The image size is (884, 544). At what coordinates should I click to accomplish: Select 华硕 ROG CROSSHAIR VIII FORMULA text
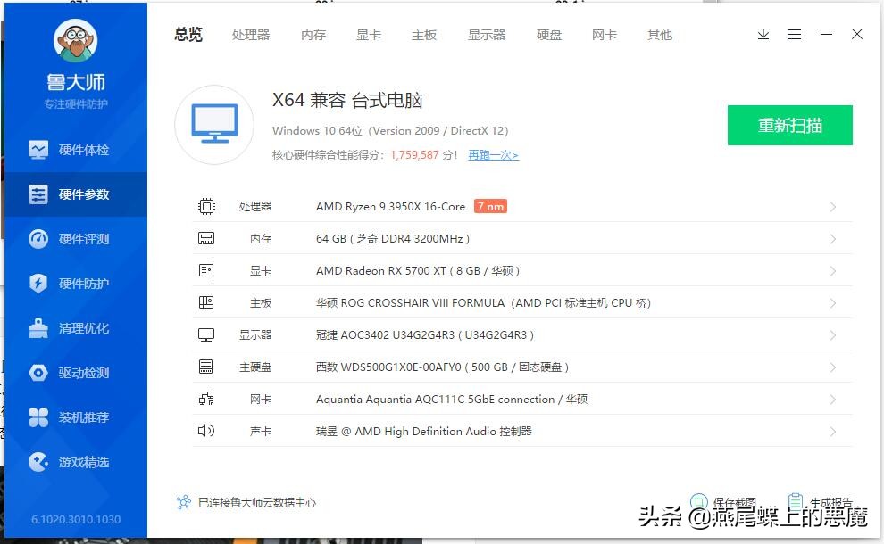click(484, 303)
